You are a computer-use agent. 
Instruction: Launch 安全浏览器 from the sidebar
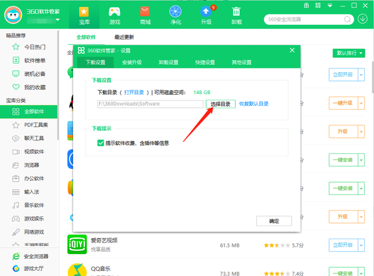[x=33, y=256]
